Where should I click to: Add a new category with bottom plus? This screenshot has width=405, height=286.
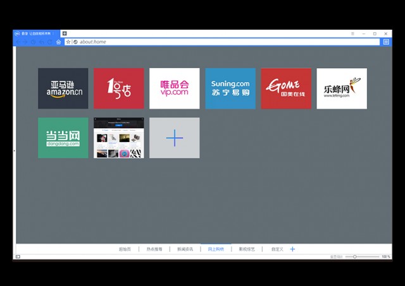(292, 249)
